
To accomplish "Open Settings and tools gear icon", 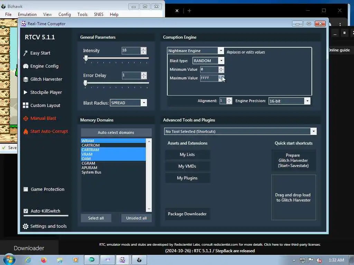I will click(26, 226).
